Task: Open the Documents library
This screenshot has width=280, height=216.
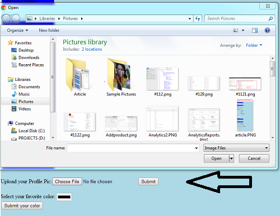Action: [29, 87]
